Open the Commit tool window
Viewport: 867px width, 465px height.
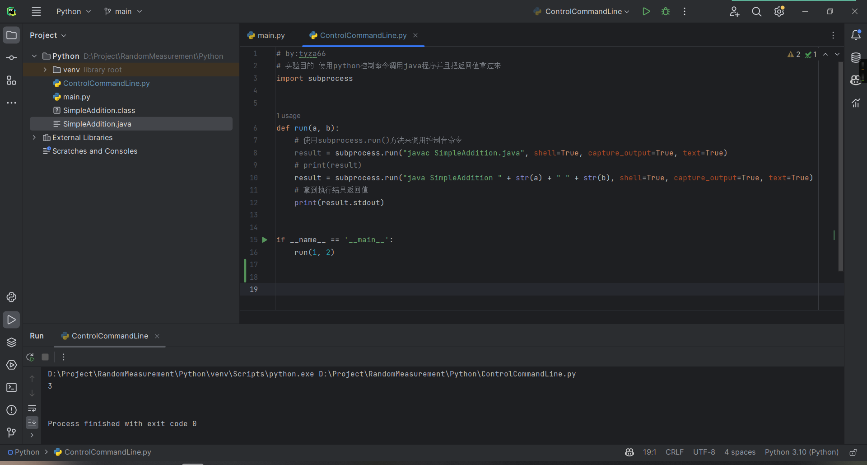coord(12,58)
